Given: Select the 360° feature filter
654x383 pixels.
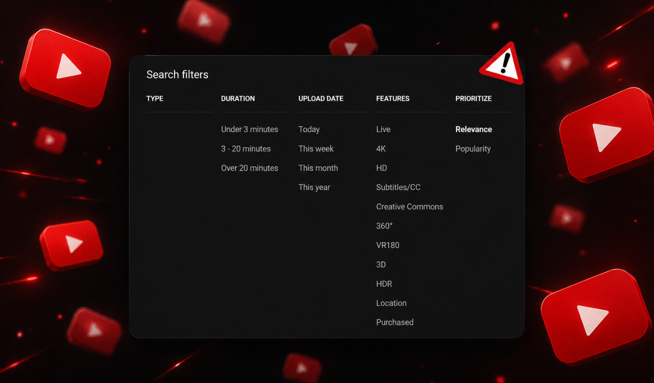Looking at the screenshot, I should (384, 226).
